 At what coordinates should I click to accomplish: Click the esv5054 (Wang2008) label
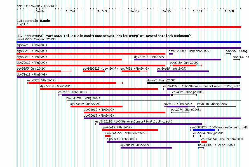coord(208,133)
